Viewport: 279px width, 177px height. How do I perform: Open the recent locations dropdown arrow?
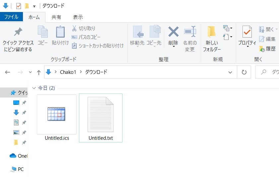tap(30, 72)
